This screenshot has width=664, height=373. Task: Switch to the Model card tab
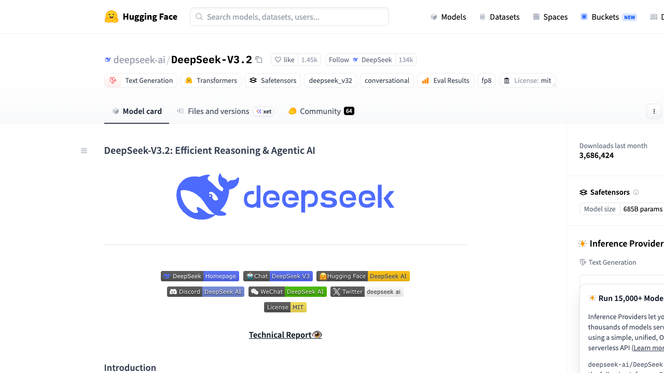pyautogui.click(x=137, y=111)
